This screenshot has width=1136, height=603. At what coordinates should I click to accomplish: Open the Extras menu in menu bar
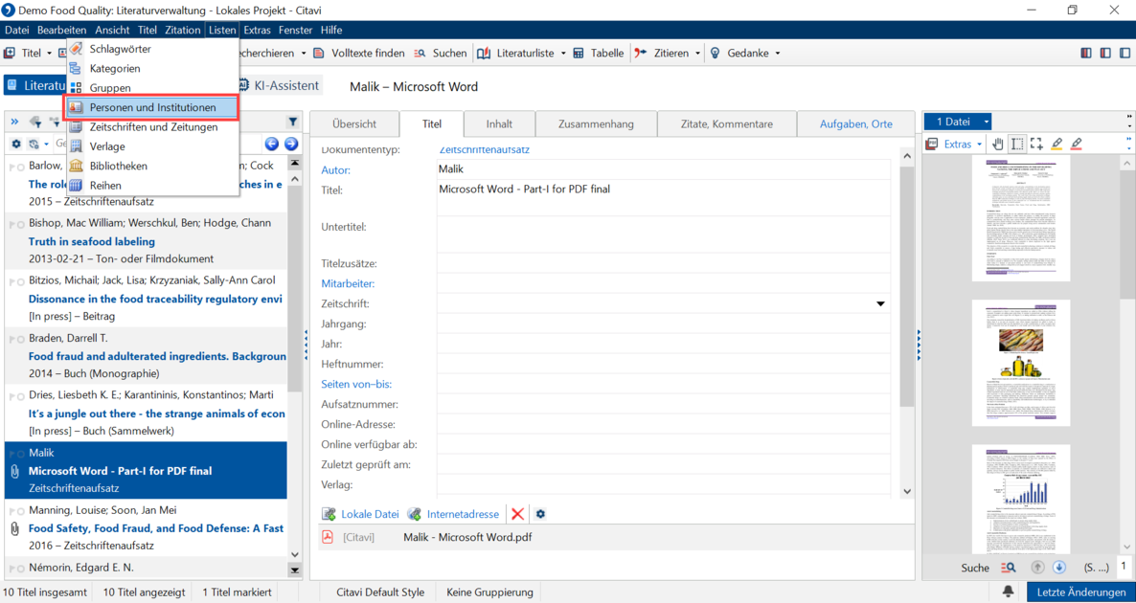(258, 30)
